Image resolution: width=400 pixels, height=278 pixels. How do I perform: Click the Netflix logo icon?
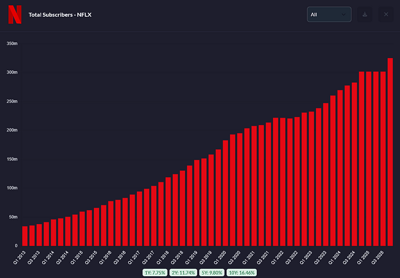[15, 14]
